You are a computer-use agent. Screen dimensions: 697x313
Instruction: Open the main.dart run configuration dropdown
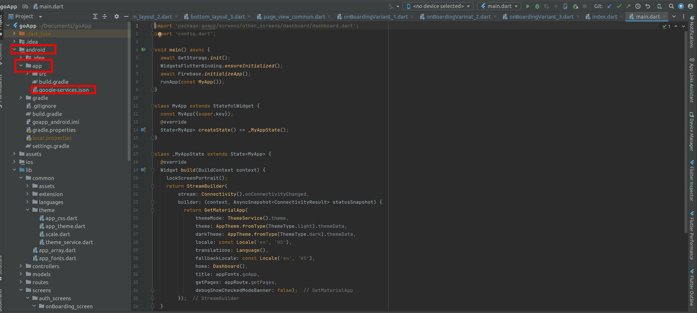pyautogui.click(x=499, y=6)
